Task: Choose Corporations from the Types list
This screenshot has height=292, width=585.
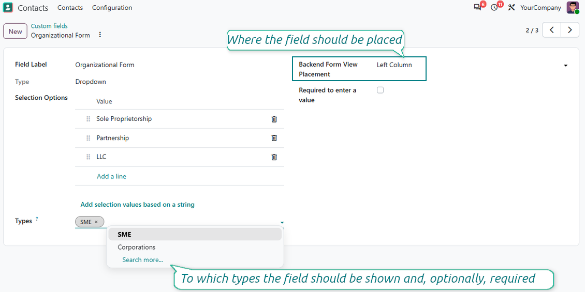Action: click(x=194, y=247)
